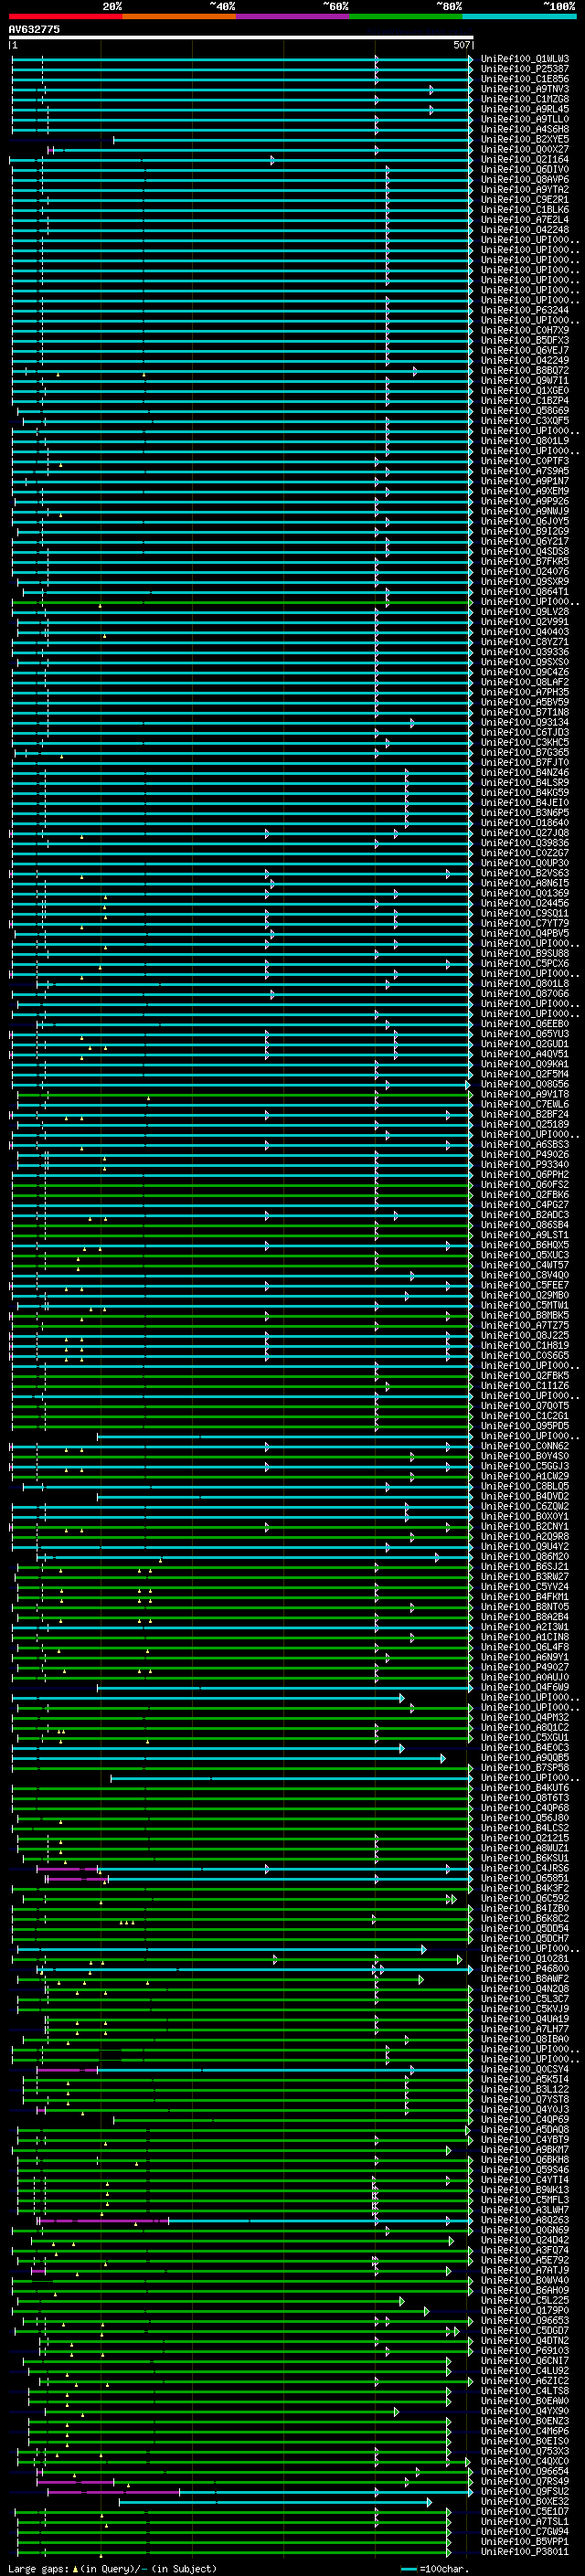Open hit UniRef100_Q00X27
The height and width of the screenshot is (2576, 585).
pyautogui.click(x=525, y=149)
